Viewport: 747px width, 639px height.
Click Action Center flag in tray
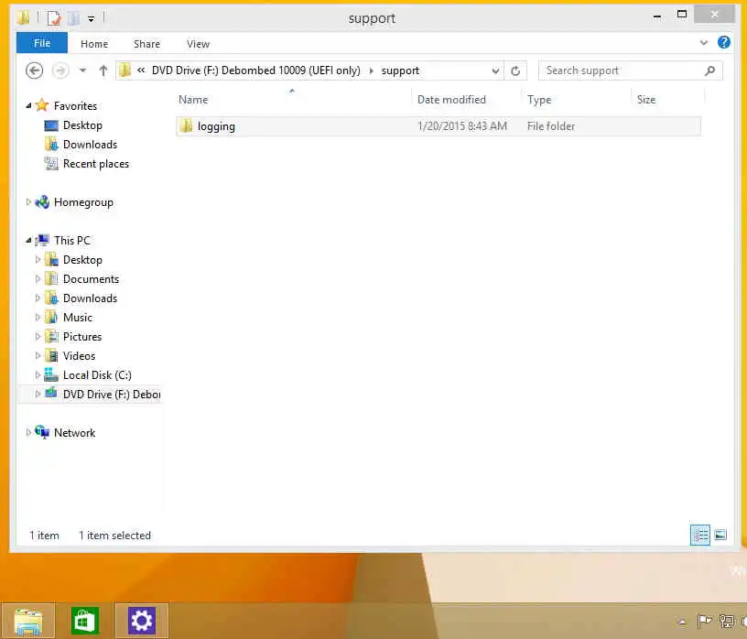[704, 622]
